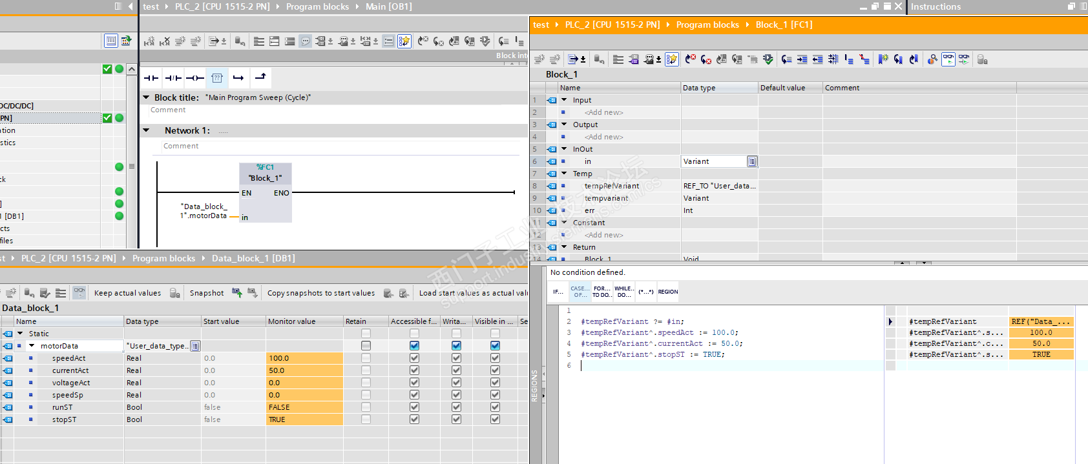Click the close branch icon

pyautogui.click(x=260, y=77)
